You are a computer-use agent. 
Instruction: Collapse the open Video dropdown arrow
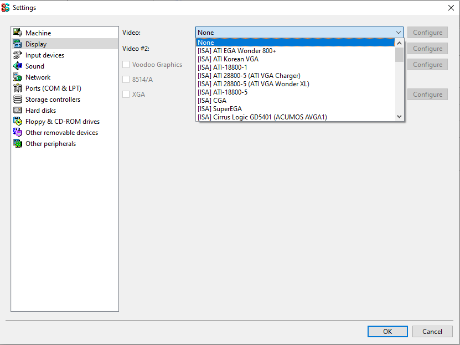tap(398, 32)
